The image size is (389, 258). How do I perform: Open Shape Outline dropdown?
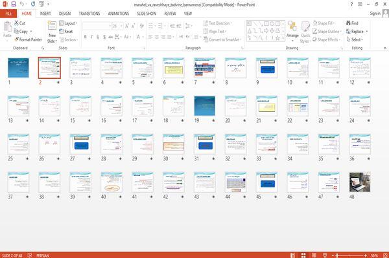click(x=327, y=32)
